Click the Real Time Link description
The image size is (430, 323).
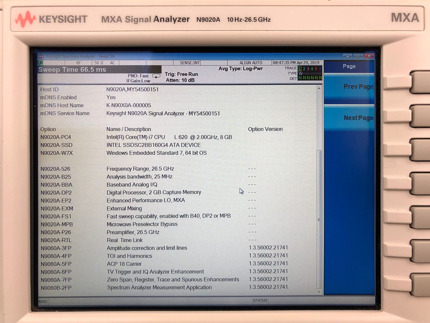click(x=125, y=240)
